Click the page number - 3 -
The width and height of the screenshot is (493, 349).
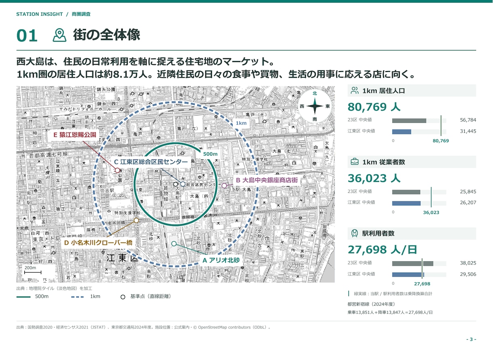(471, 339)
